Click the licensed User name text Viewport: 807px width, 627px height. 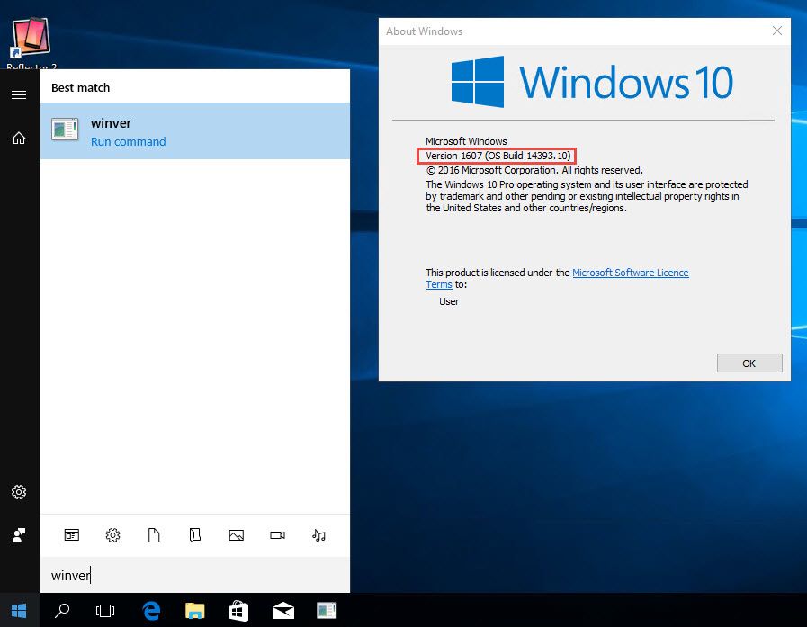pos(449,301)
